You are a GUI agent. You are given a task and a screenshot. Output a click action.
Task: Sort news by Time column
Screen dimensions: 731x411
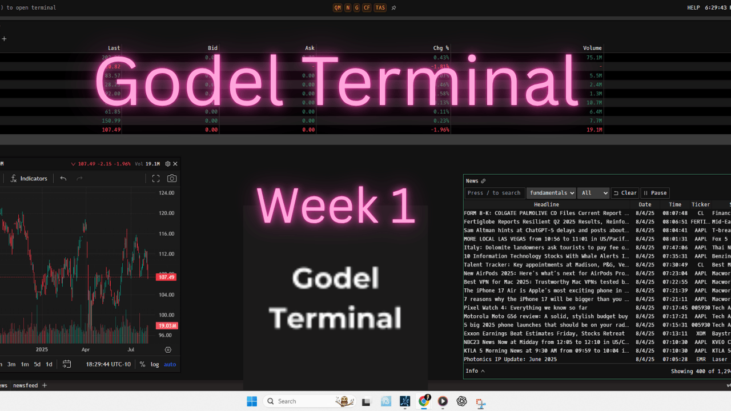675,204
